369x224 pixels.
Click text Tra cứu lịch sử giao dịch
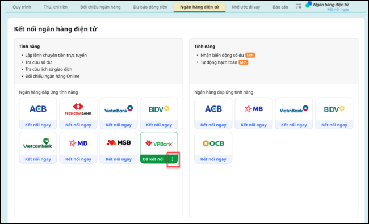coord(49,69)
